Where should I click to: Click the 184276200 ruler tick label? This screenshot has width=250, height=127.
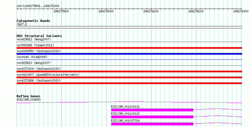click(196, 11)
